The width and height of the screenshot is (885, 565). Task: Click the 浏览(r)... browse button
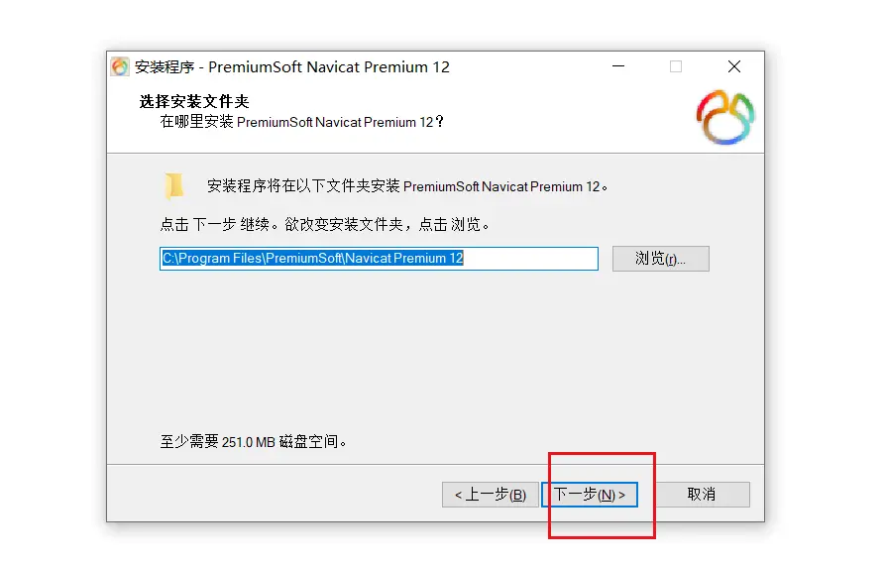tap(660, 259)
